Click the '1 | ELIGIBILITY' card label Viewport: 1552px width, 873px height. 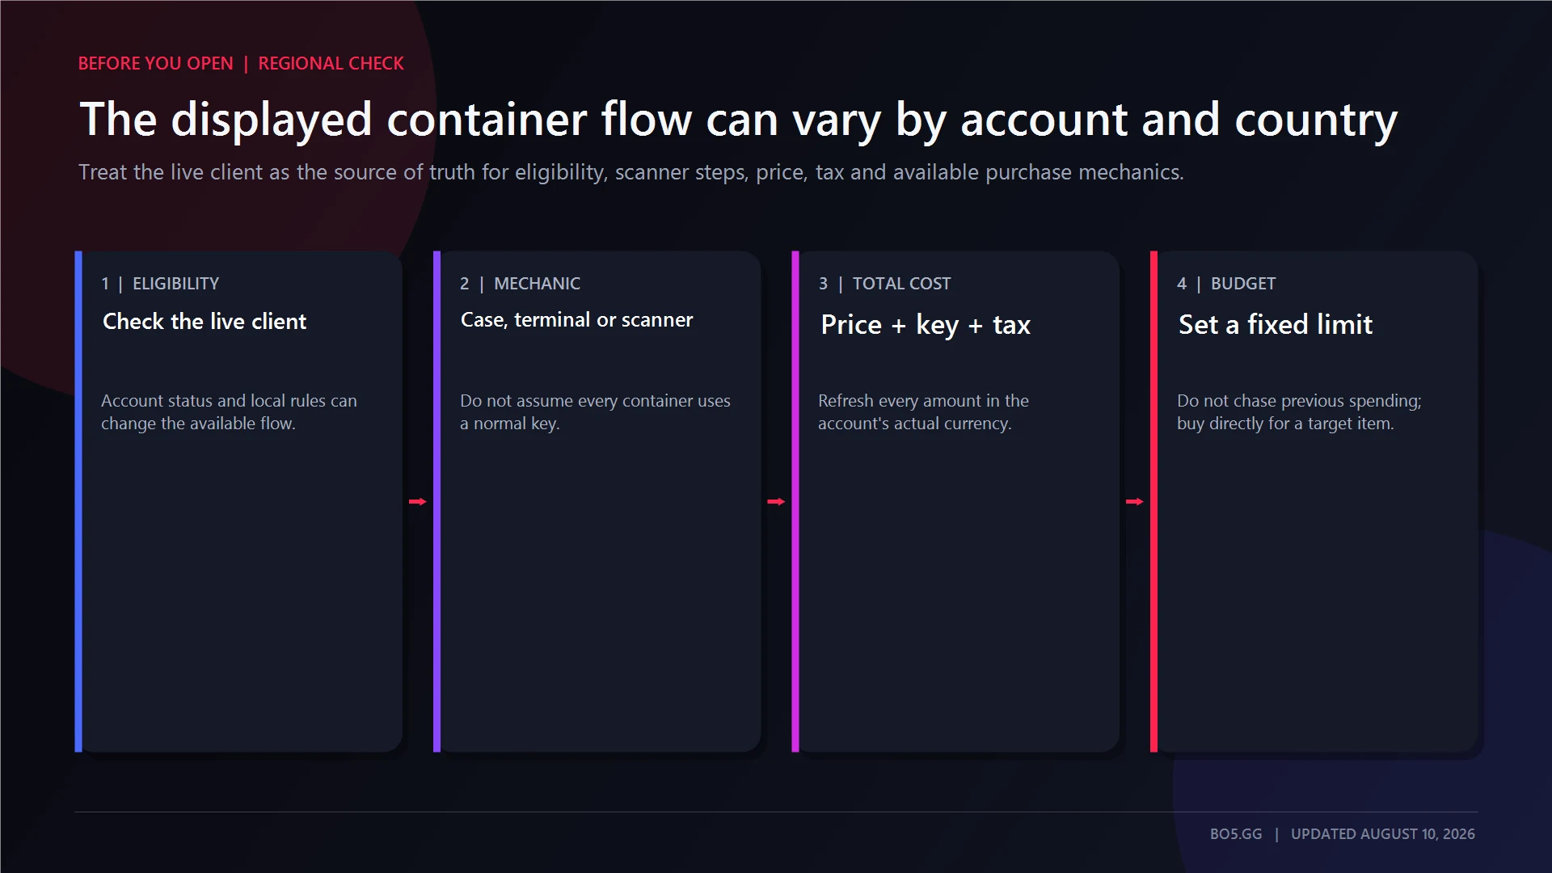click(160, 284)
